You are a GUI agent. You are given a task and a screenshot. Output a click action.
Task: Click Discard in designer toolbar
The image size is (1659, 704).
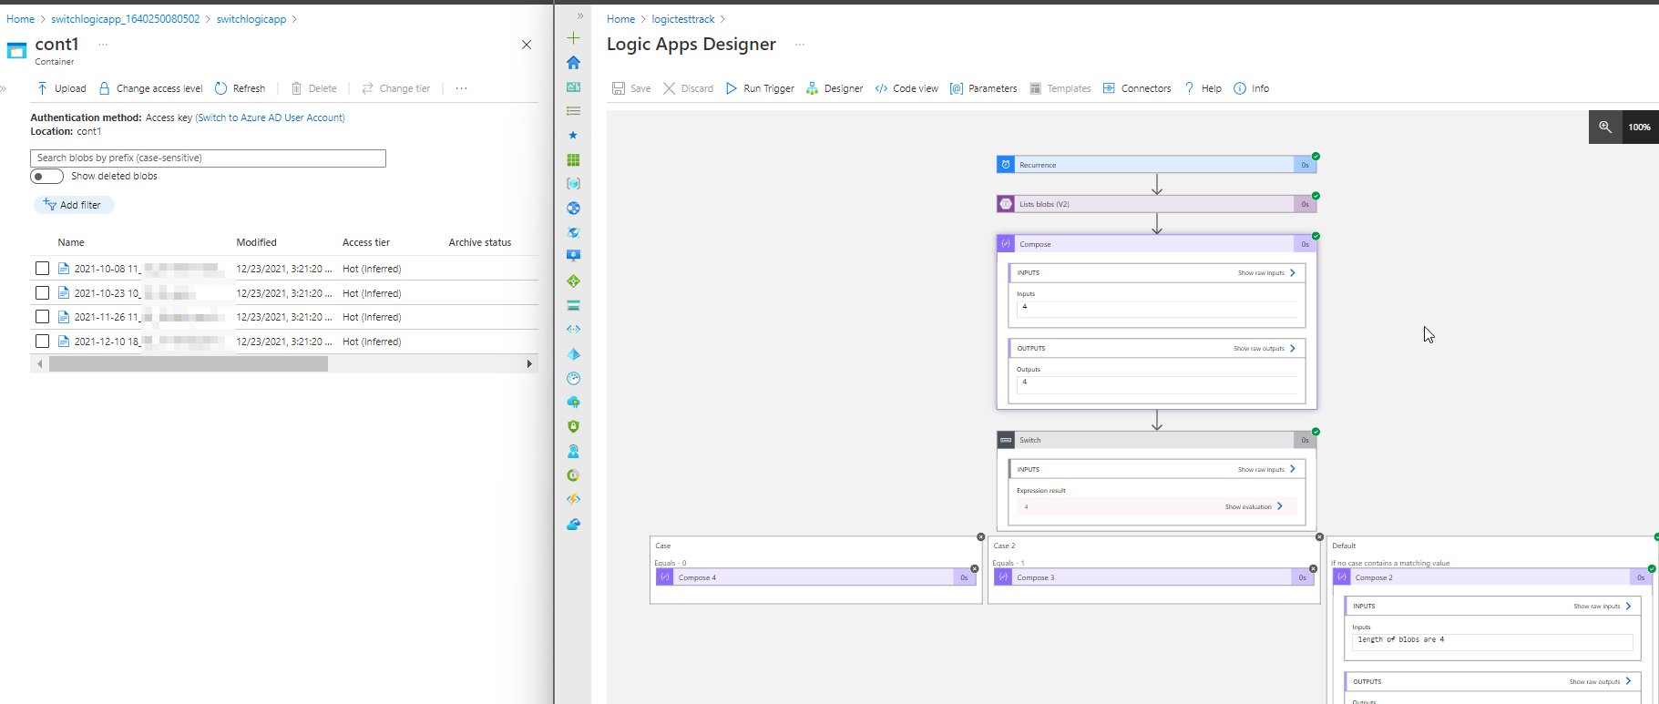click(x=688, y=88)
